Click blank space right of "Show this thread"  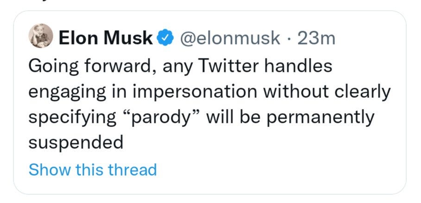[x=278, y=170]
